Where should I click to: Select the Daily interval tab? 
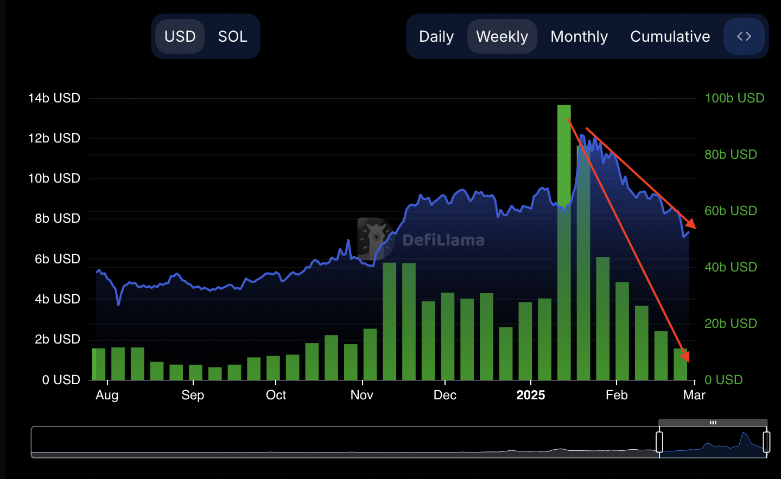click(x=436, y=36)
